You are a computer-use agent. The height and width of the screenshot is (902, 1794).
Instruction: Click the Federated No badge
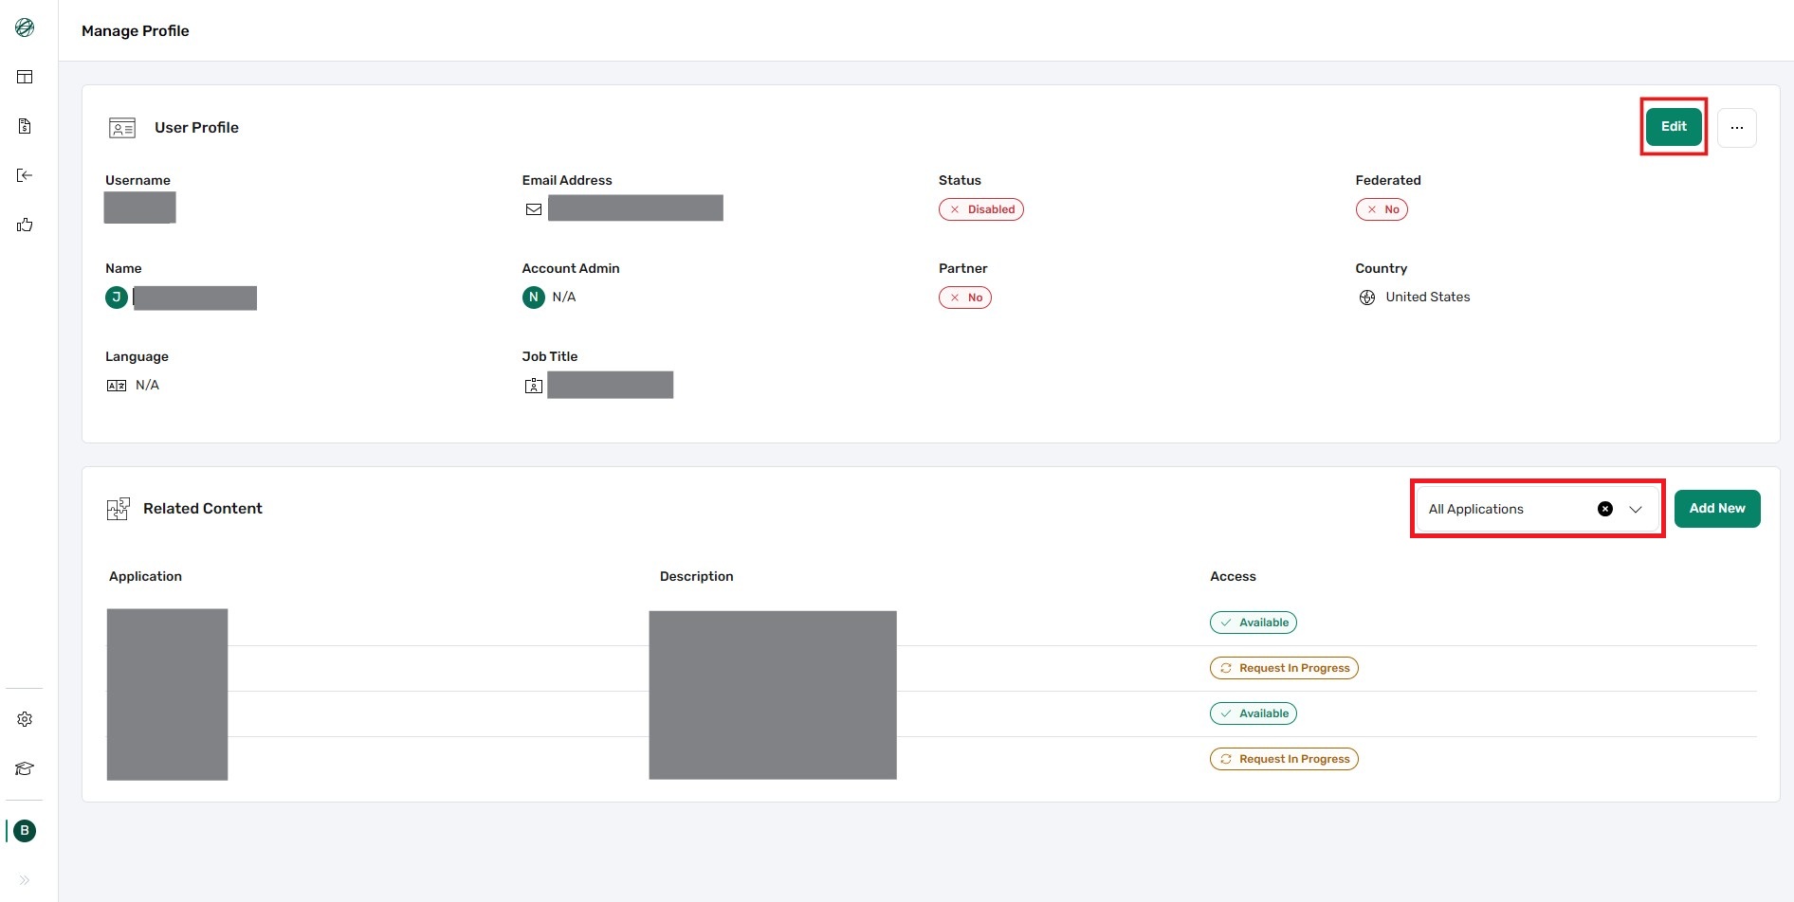[1382, 209]
